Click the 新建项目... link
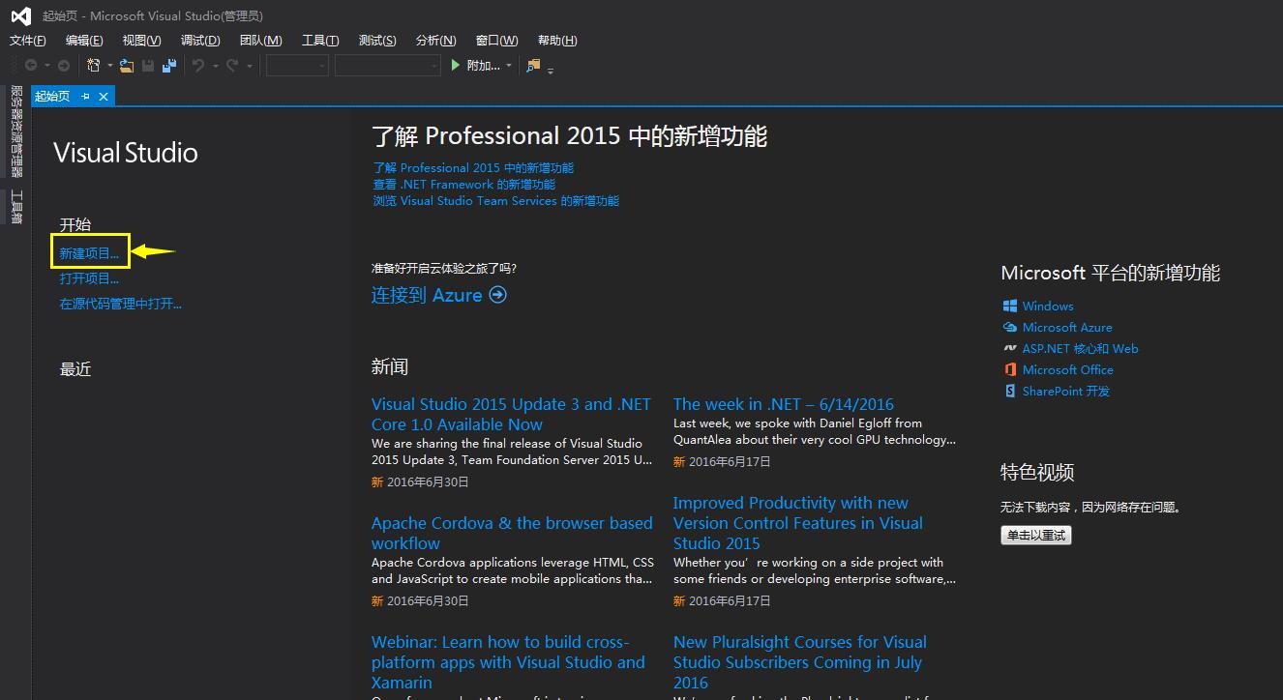1283x700 pixels. [x=89, y=253]
